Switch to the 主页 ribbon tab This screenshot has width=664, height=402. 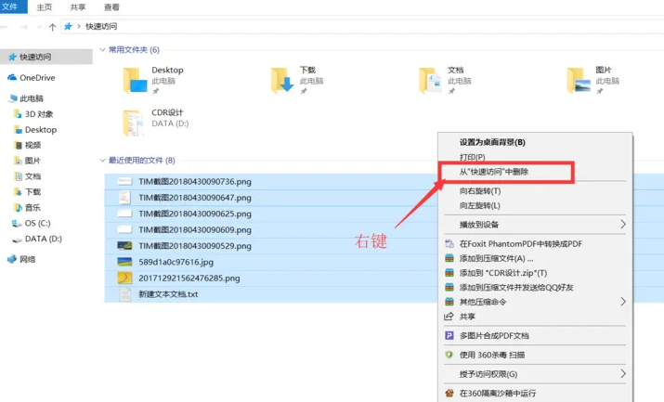[x=44, y=7]
